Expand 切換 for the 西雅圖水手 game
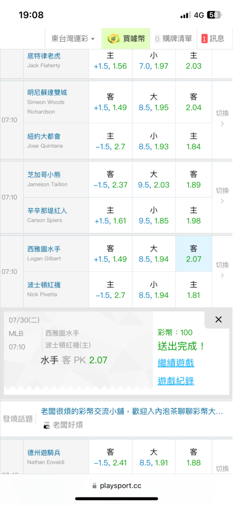Image resolution: width=233 pixels, height=505 pixels. coord(222,270)
